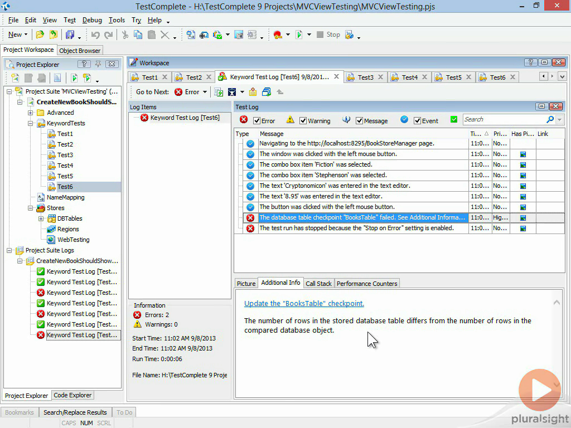
Task: Switch to Object Browser tab
Action: point(80,51)
